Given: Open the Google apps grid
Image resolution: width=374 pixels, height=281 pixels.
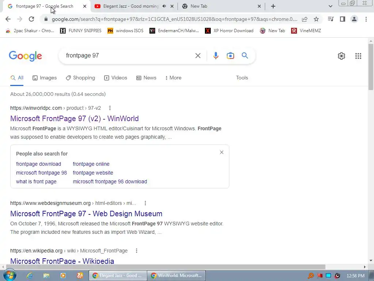Looking at the screenshot, I should pos(358,56).
